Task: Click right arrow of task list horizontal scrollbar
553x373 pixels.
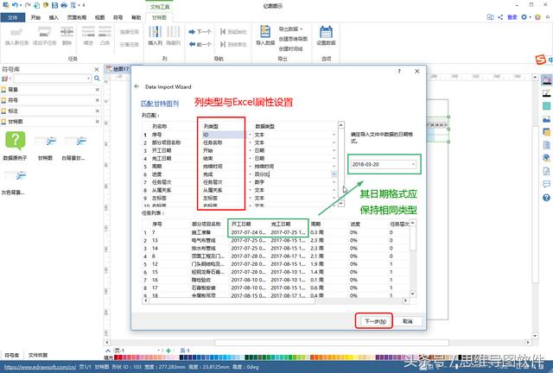Action: click(x=405, y=300)
